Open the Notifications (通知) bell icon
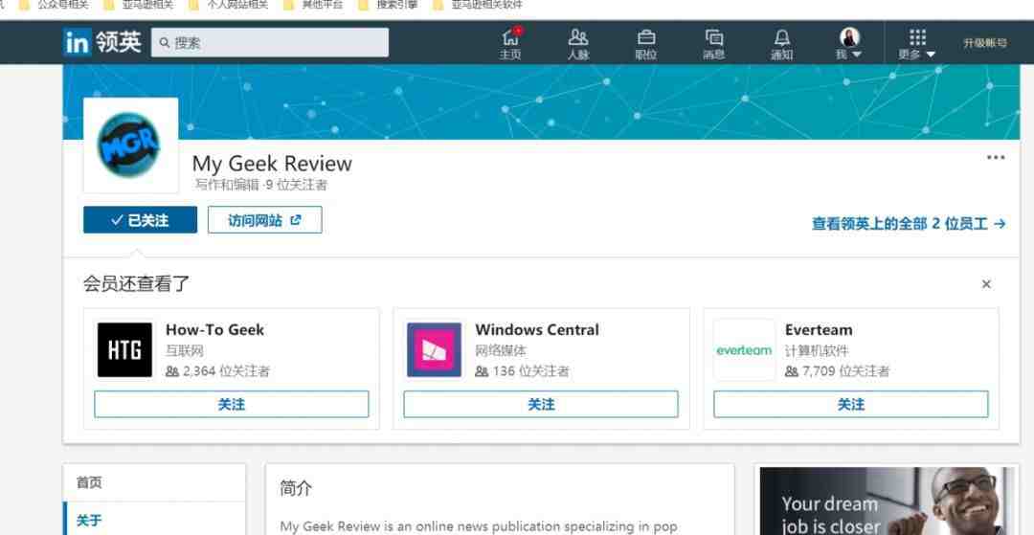 (x=781, y=44)
